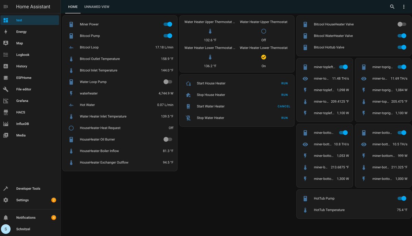Turn off the HotTub Pump switch
Image resolution: width=412 pixels, height=236 pixels.
click(402, 198)
